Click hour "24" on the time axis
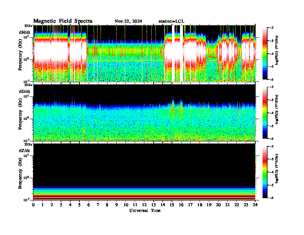Screen dimensions: 304x235 (x=255, y=205)
